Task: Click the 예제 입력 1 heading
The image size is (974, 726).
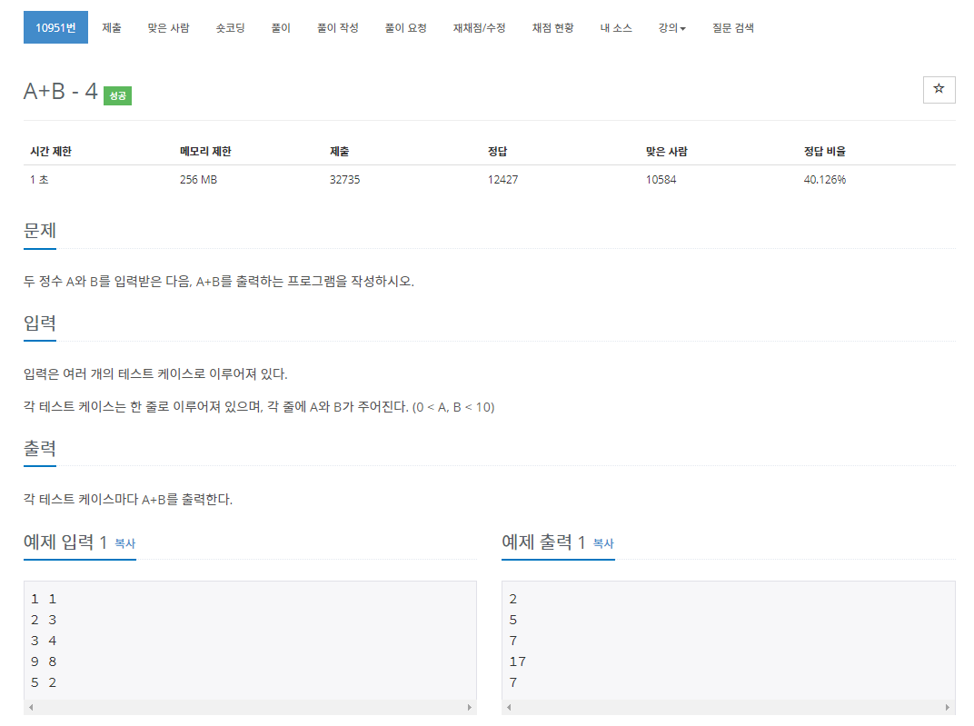Action: point(65,542)
